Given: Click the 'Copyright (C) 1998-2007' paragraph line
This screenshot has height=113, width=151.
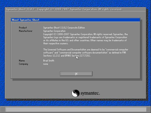Looking at the screenshot, I should click(x=86, y=34).
